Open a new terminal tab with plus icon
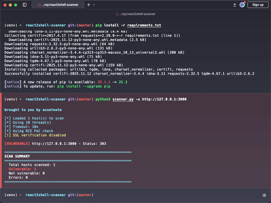This screenshot has width=271, height=203. [88, 4]
